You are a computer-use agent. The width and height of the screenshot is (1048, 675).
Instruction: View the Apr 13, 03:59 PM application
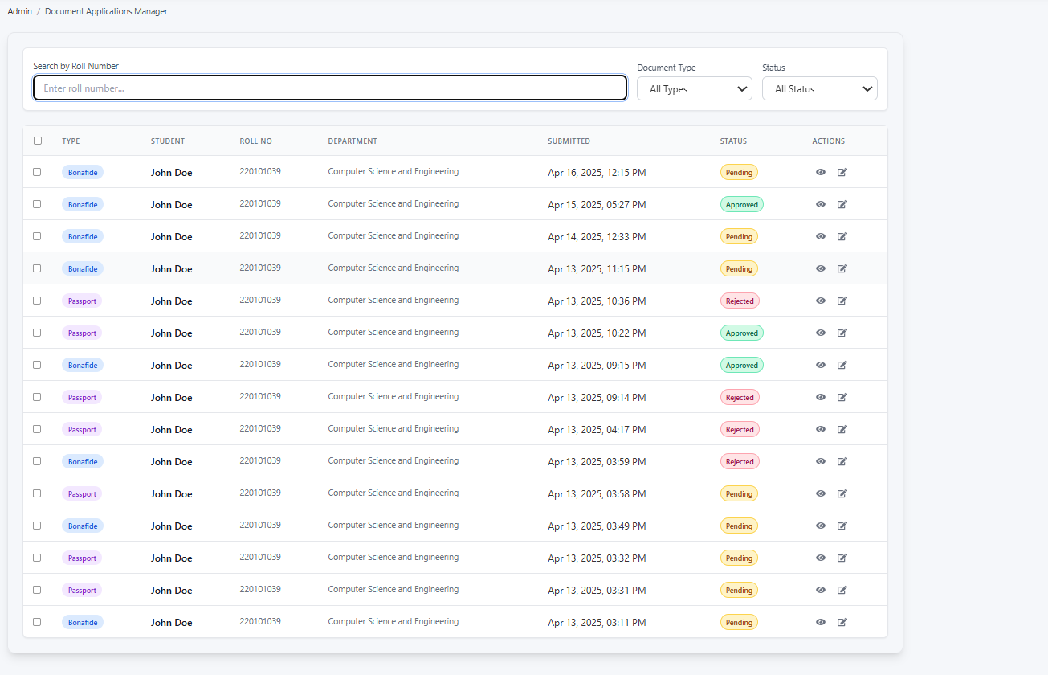point(821,461)
